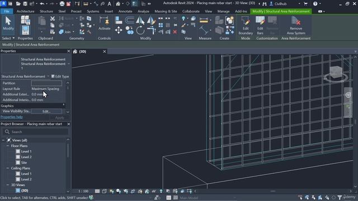Click the Print icon in quick access toolbar
The height and width of the screenshot is (201, 358).
62,4
